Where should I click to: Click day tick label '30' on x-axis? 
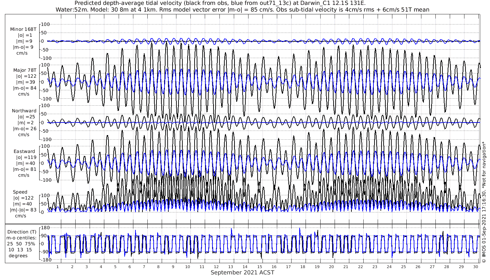click(476, 267)
